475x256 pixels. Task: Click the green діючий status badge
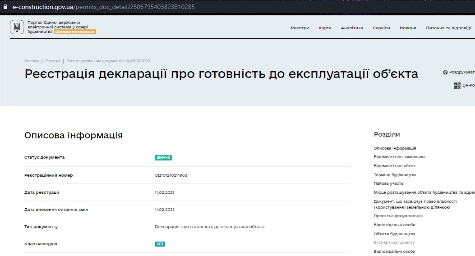163,158
